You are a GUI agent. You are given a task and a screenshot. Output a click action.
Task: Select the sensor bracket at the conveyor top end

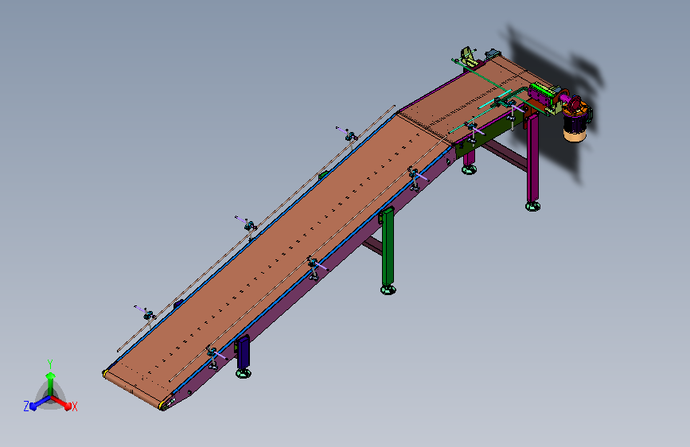[468, 56]
